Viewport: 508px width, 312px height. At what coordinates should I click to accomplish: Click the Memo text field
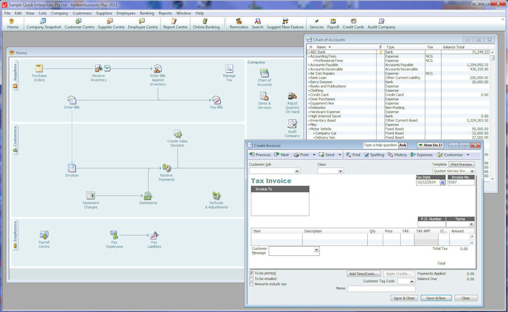tap(381, 289)
